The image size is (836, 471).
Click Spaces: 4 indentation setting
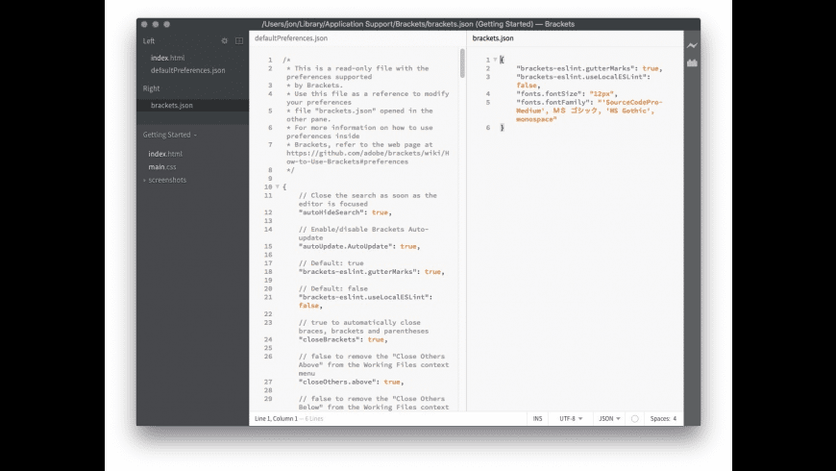663,419
